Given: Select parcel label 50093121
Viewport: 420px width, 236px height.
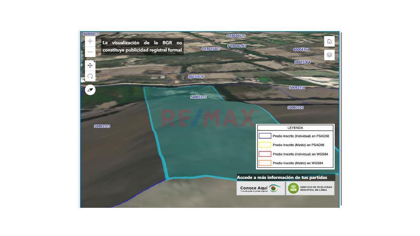Looking at the screenshot, I should coord(296,108).
